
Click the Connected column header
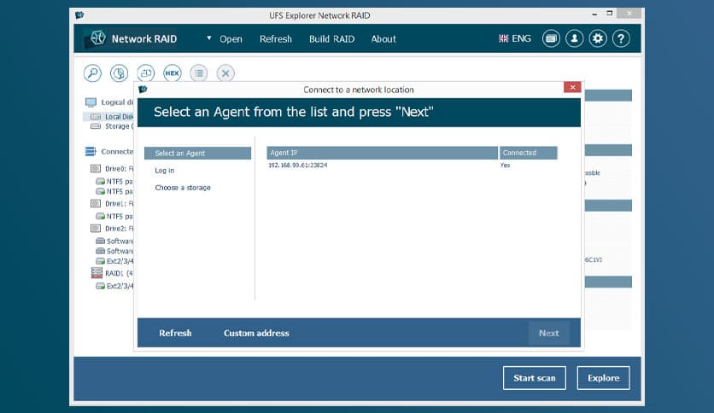tap(528, 153)
